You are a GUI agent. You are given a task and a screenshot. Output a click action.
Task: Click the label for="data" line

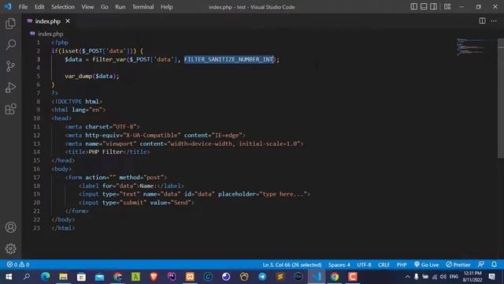click(x=132, y=186)
